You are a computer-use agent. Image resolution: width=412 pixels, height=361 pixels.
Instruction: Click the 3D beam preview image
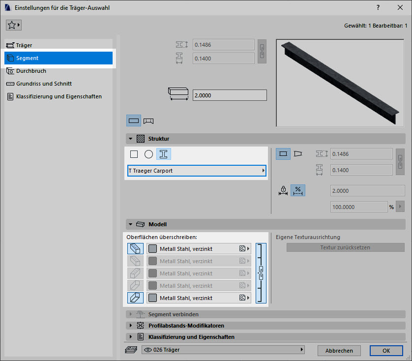coord(340,83)
